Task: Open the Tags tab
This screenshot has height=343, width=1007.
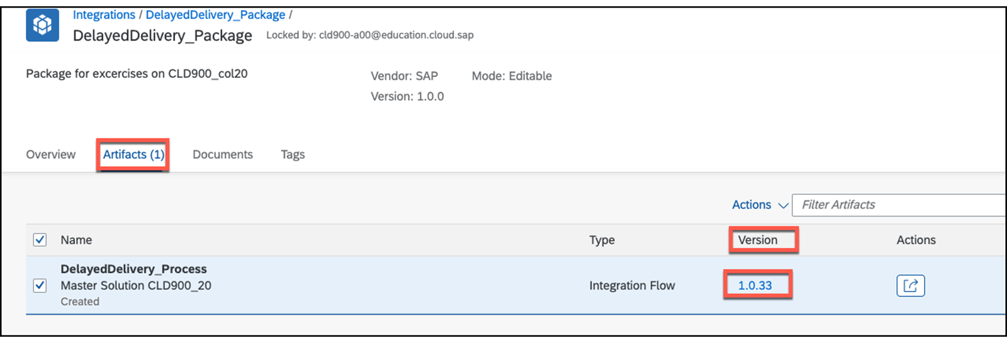Action: pos(293,155)
